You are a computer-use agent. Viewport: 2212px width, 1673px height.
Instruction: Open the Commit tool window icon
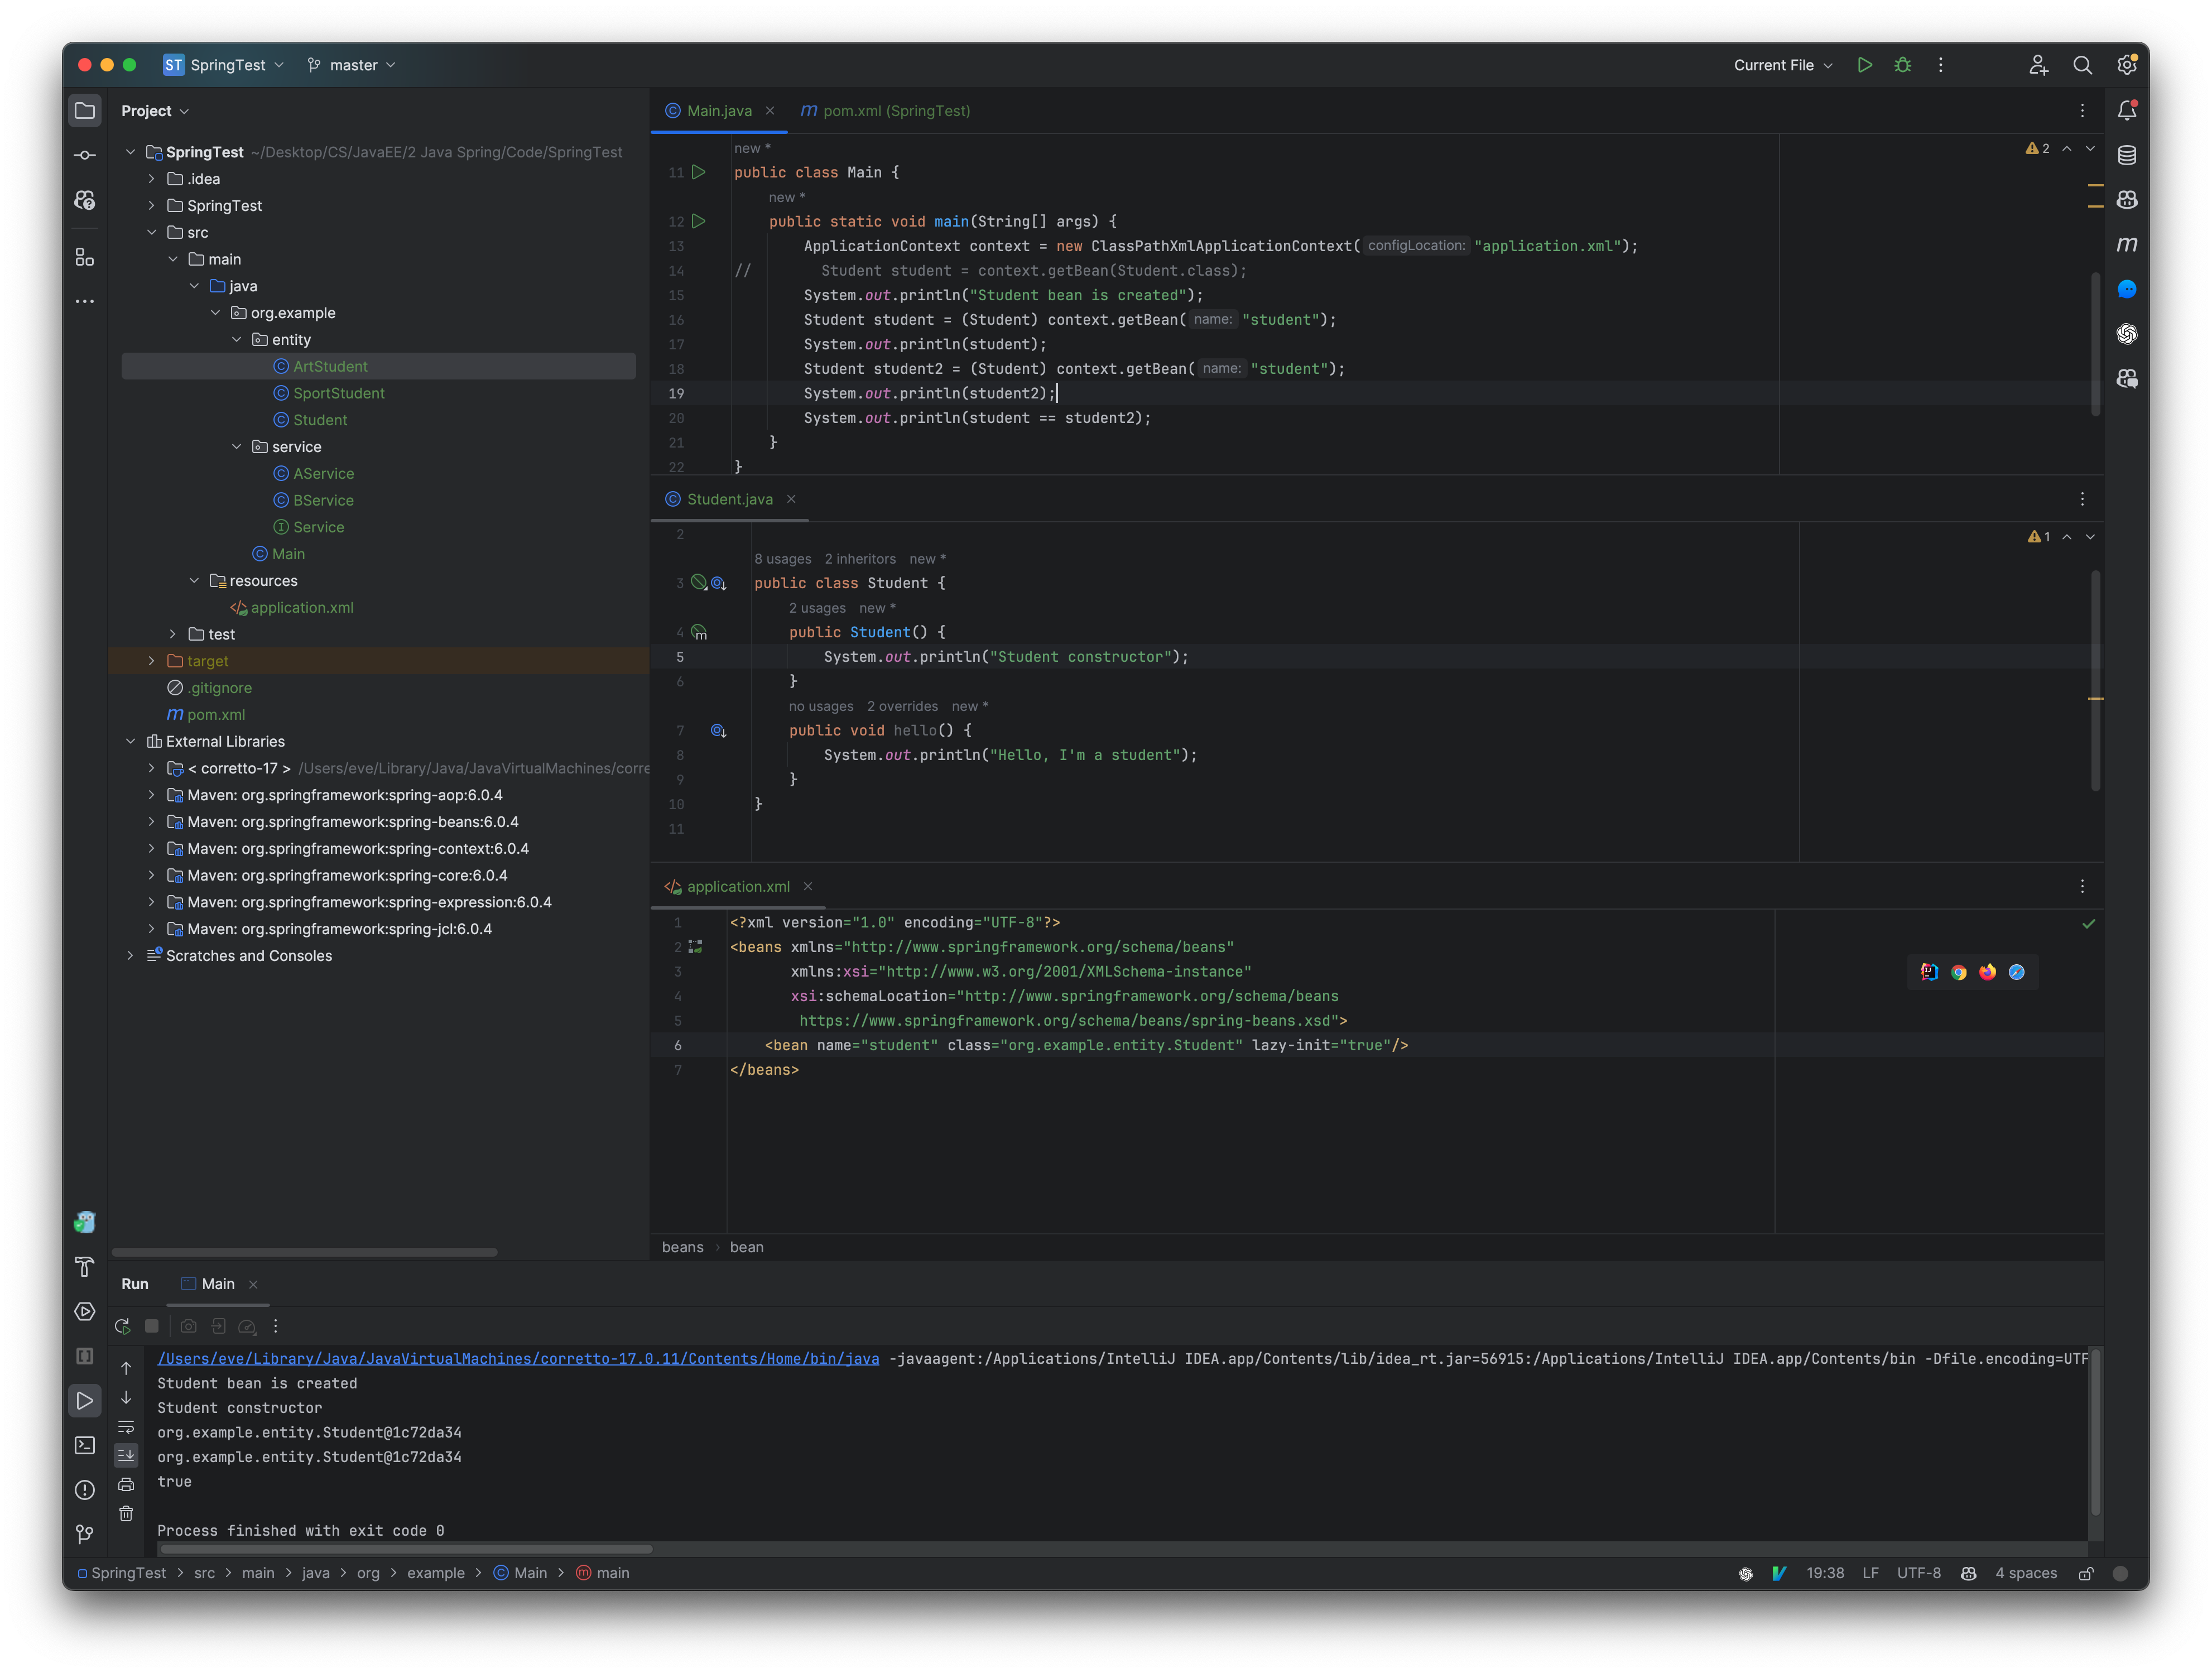(85, 155)
